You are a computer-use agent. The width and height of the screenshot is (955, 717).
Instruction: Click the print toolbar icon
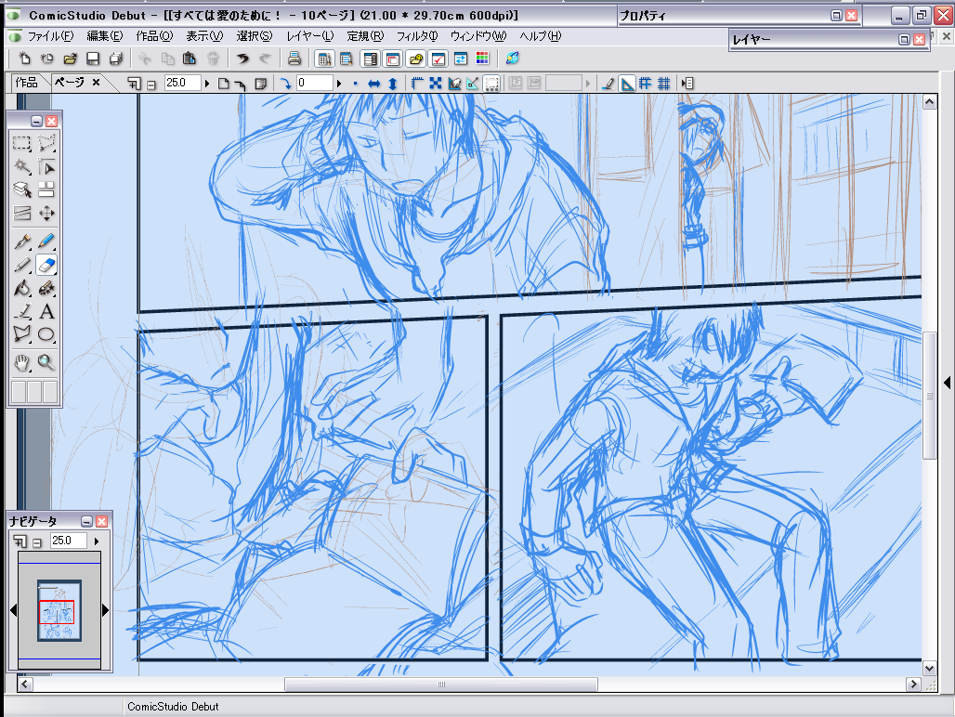[x=294, y=59]
